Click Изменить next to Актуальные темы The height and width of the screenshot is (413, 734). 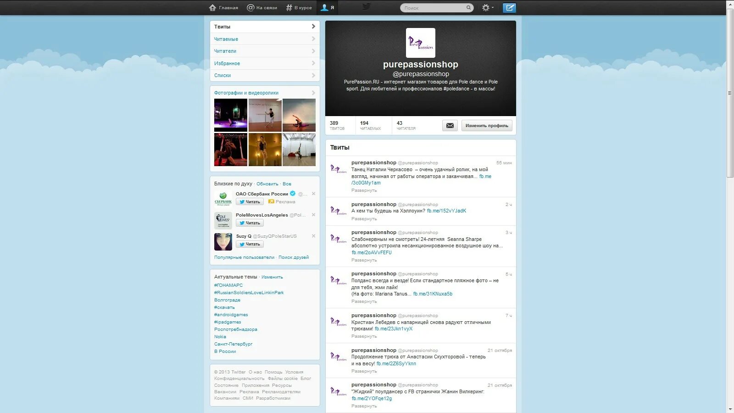[272, 277]
